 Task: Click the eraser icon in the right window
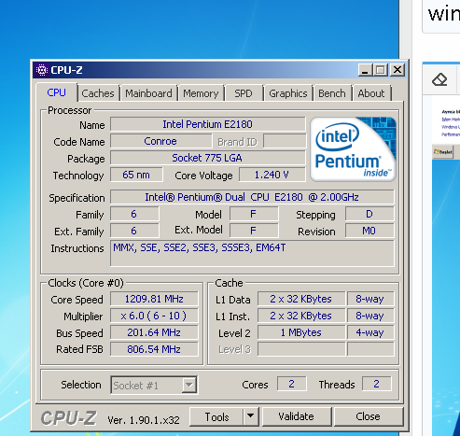439,79
